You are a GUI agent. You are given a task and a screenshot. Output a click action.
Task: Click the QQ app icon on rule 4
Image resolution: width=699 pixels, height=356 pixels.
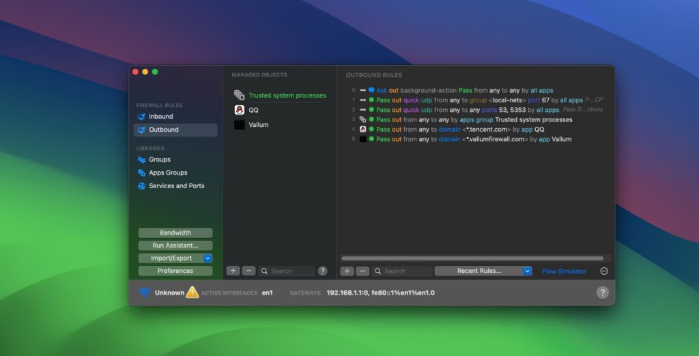click(x=362, y=129)
